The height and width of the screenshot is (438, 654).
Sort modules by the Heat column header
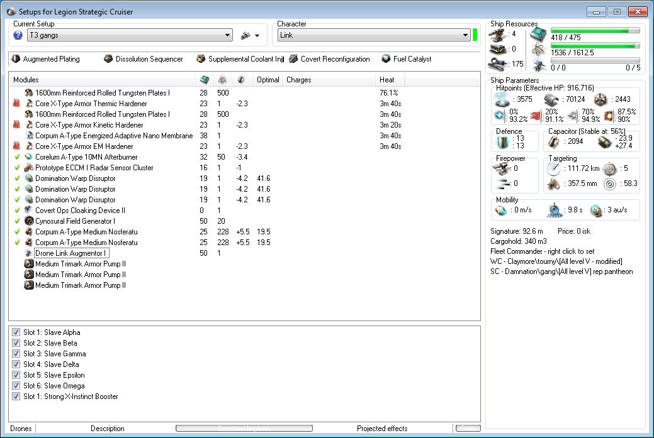[x=387, y=80]
